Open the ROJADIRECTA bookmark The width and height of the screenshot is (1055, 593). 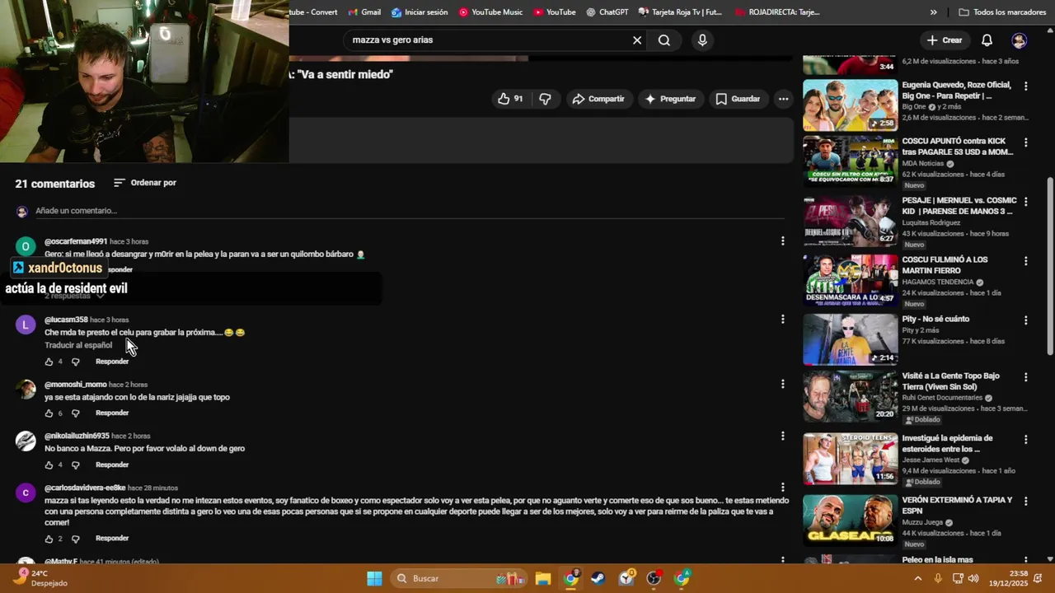point(777,12)
